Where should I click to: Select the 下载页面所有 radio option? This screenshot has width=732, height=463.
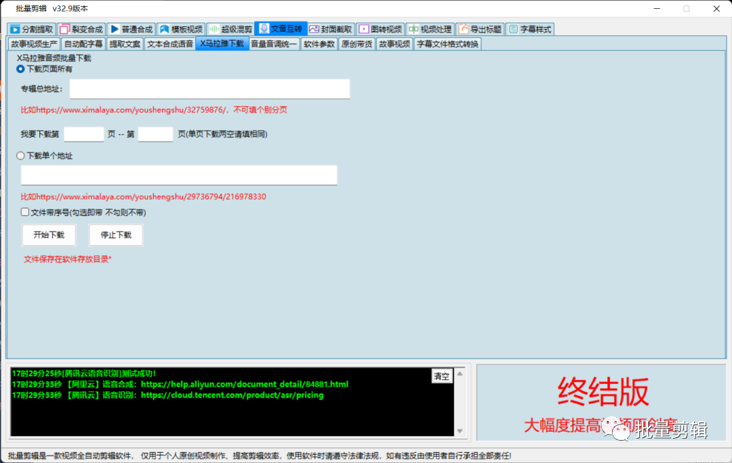(20, 69)
